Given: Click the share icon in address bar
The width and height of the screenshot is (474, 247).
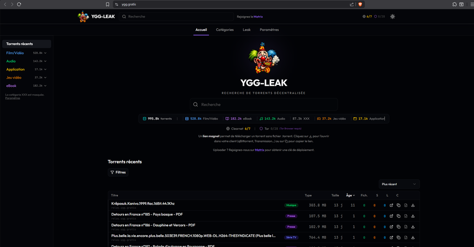Looking at the screenshot, I should point(352,4).
